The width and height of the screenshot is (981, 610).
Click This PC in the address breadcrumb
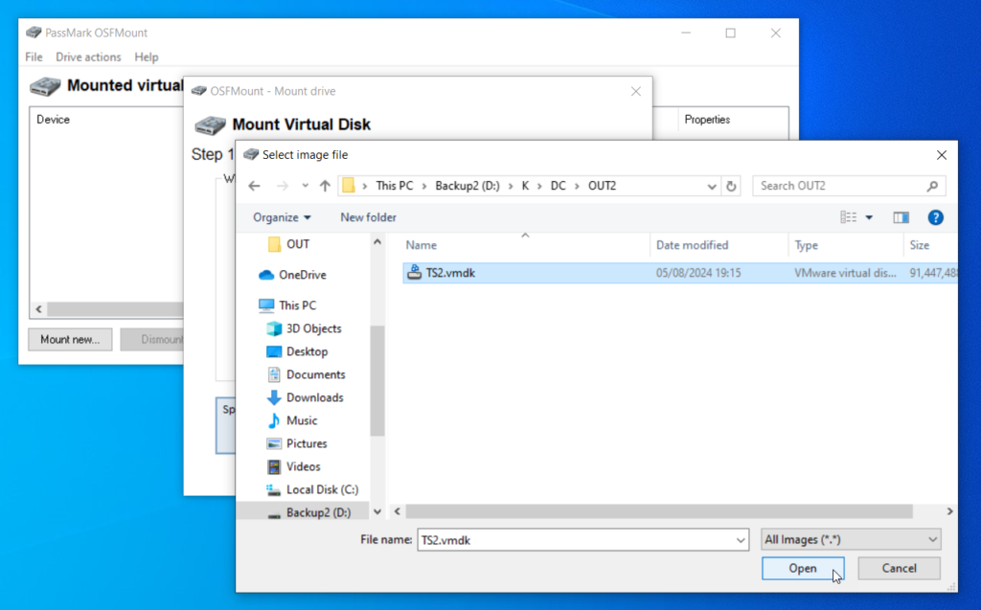click(394, 186)
